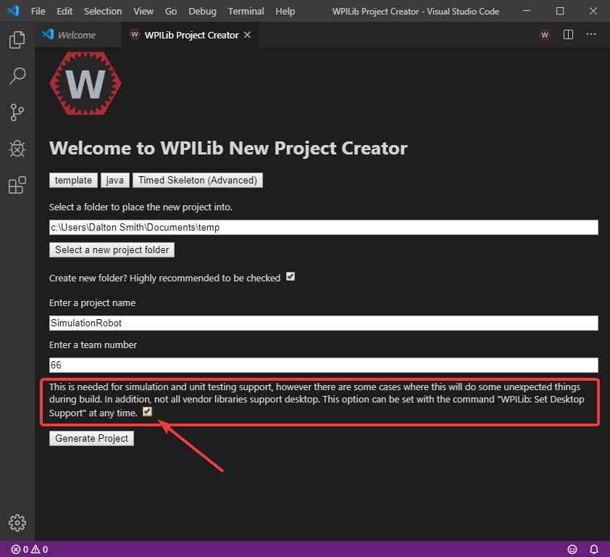The image size is (610, 557).
Task: Click the split editor icon
Action: tap(568, 34)
